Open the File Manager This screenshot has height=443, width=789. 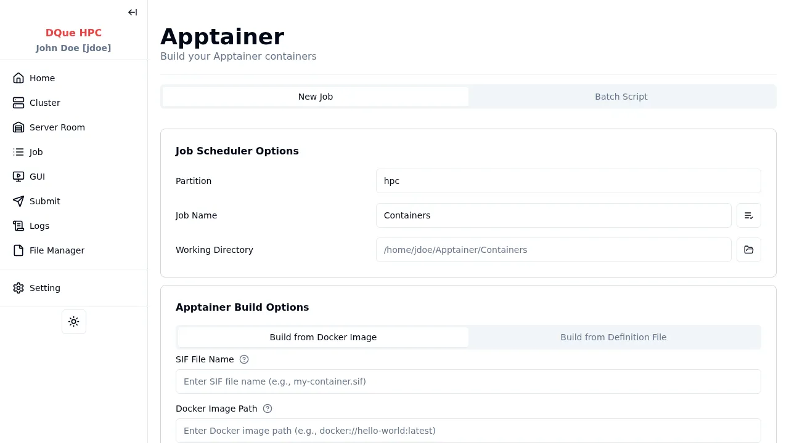pos(57,250)
